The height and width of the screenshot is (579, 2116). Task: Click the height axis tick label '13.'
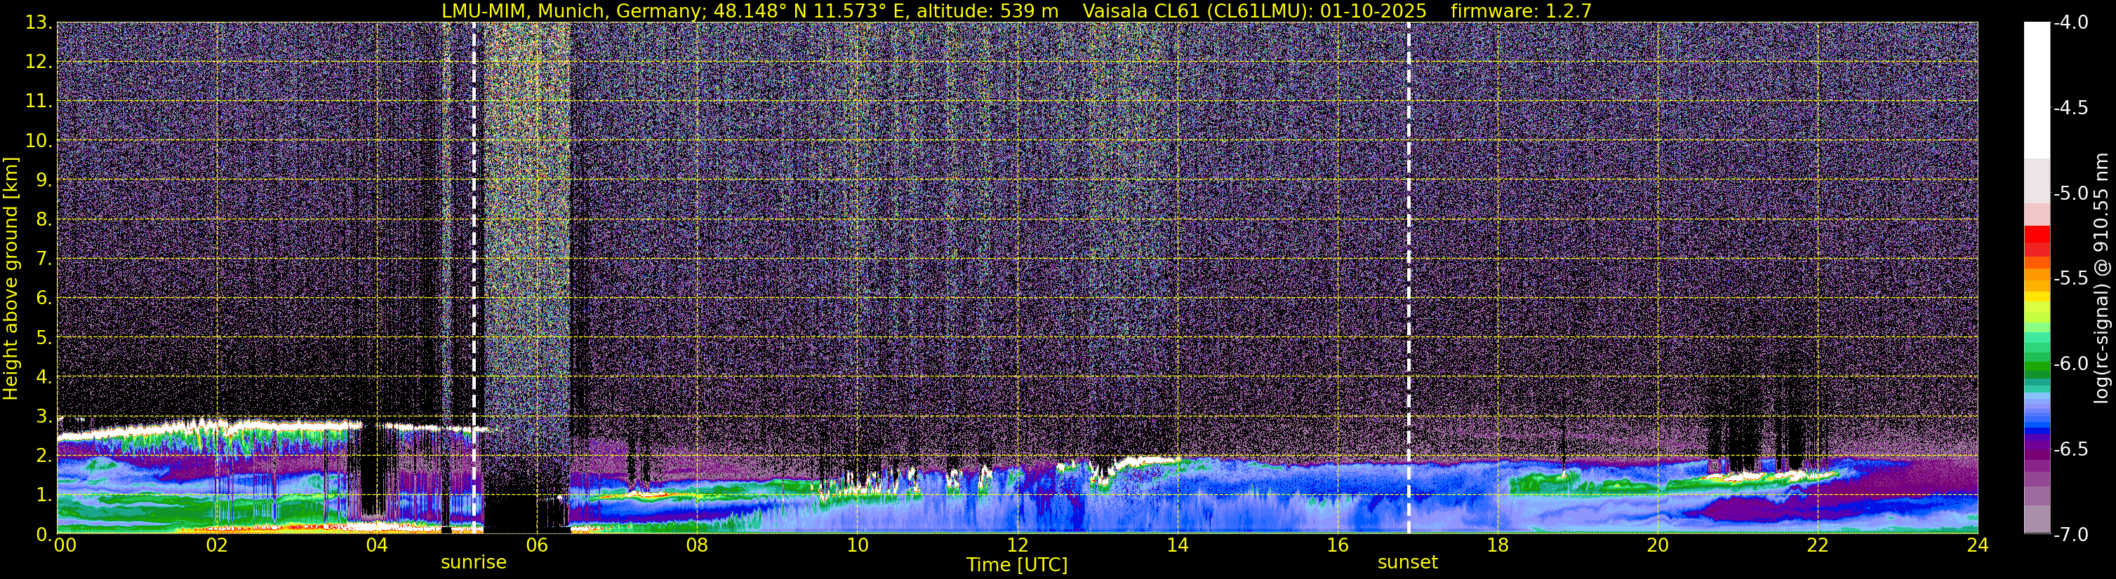point(39,22)
